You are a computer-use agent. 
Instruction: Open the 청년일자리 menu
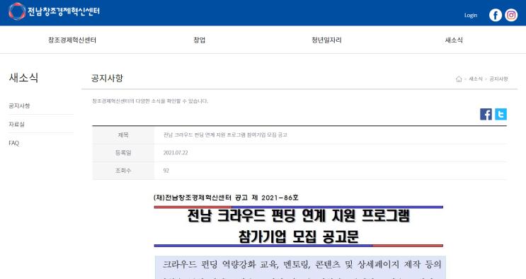326,40
